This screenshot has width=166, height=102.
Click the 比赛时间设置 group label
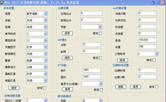click(x=121, y=65)
